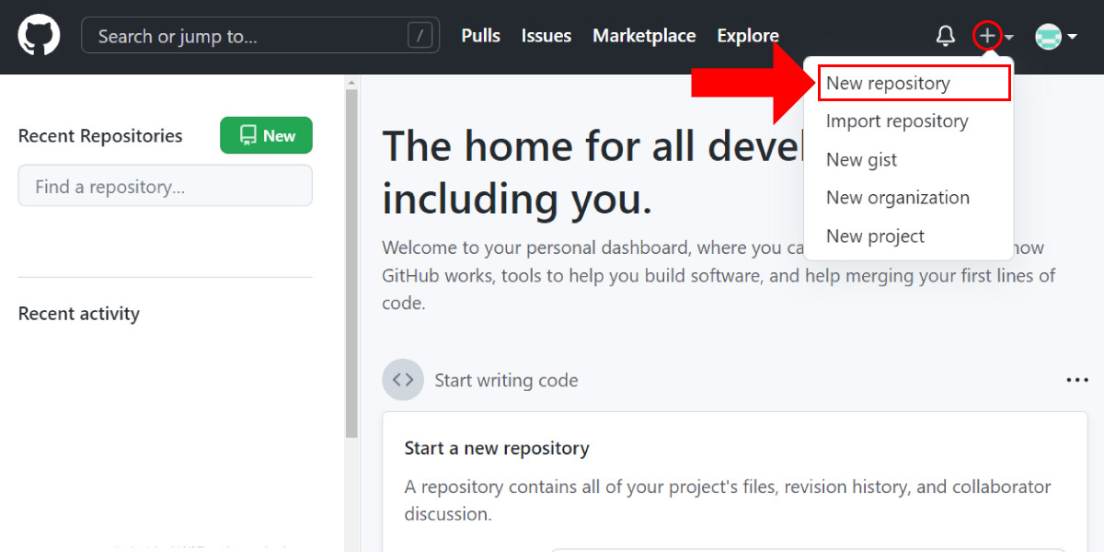Click the Recent Repositories heading
The width and height of the screenshot is (1104, 552).
point(100,136)
